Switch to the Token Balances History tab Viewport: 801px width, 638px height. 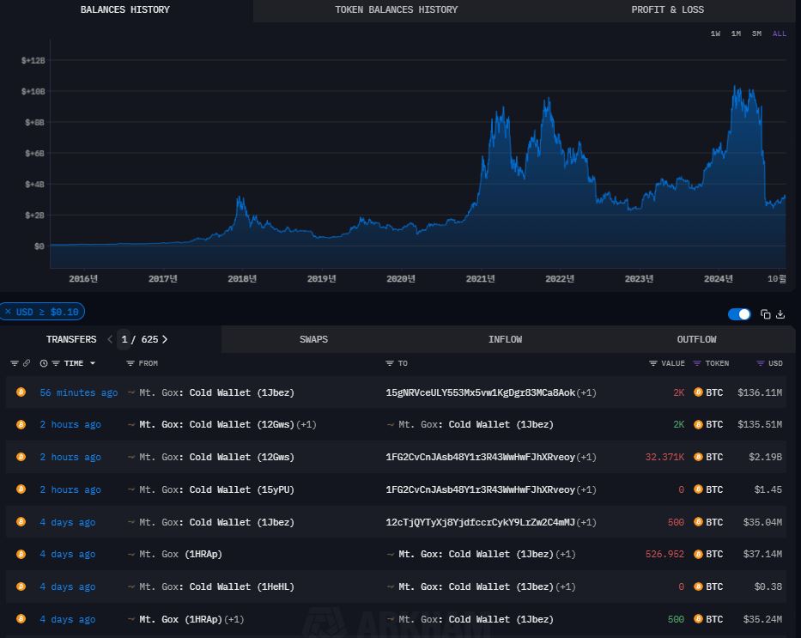tap(396, 9)
